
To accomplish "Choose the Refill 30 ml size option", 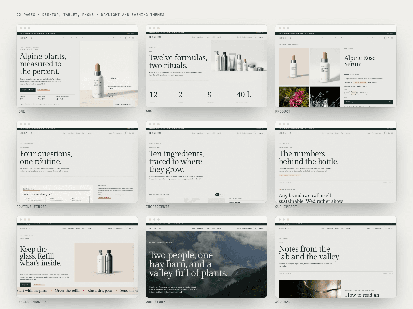I will pyautogui.click(x=362, y=93).
